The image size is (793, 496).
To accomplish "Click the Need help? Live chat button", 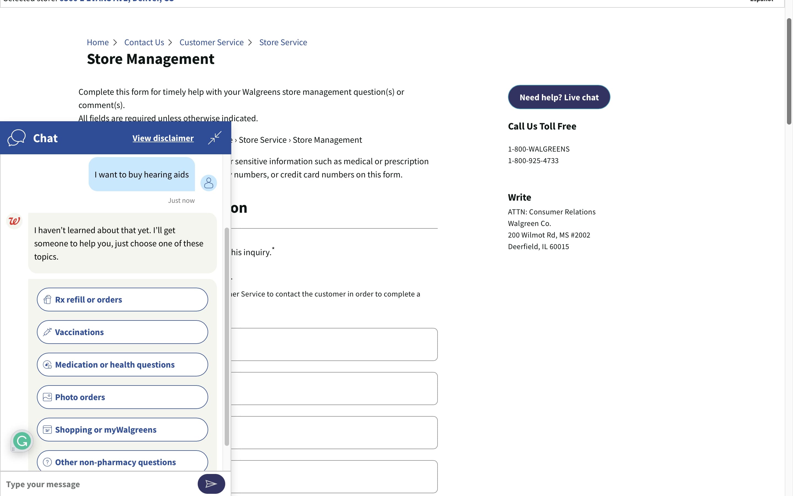I will coord(559,98).
